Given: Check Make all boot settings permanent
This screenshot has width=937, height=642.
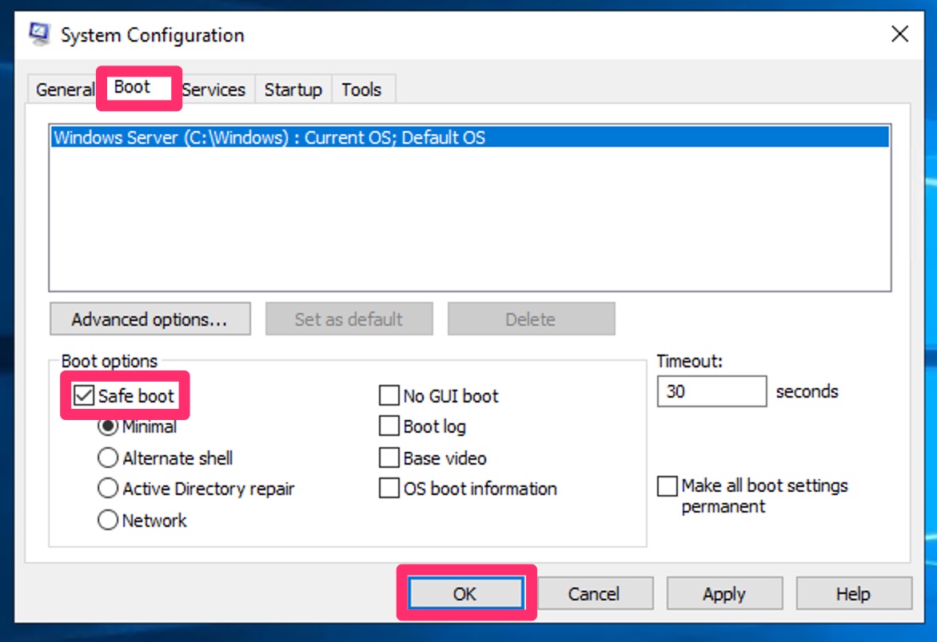Looking at the screenshot, I should [667, 485].
